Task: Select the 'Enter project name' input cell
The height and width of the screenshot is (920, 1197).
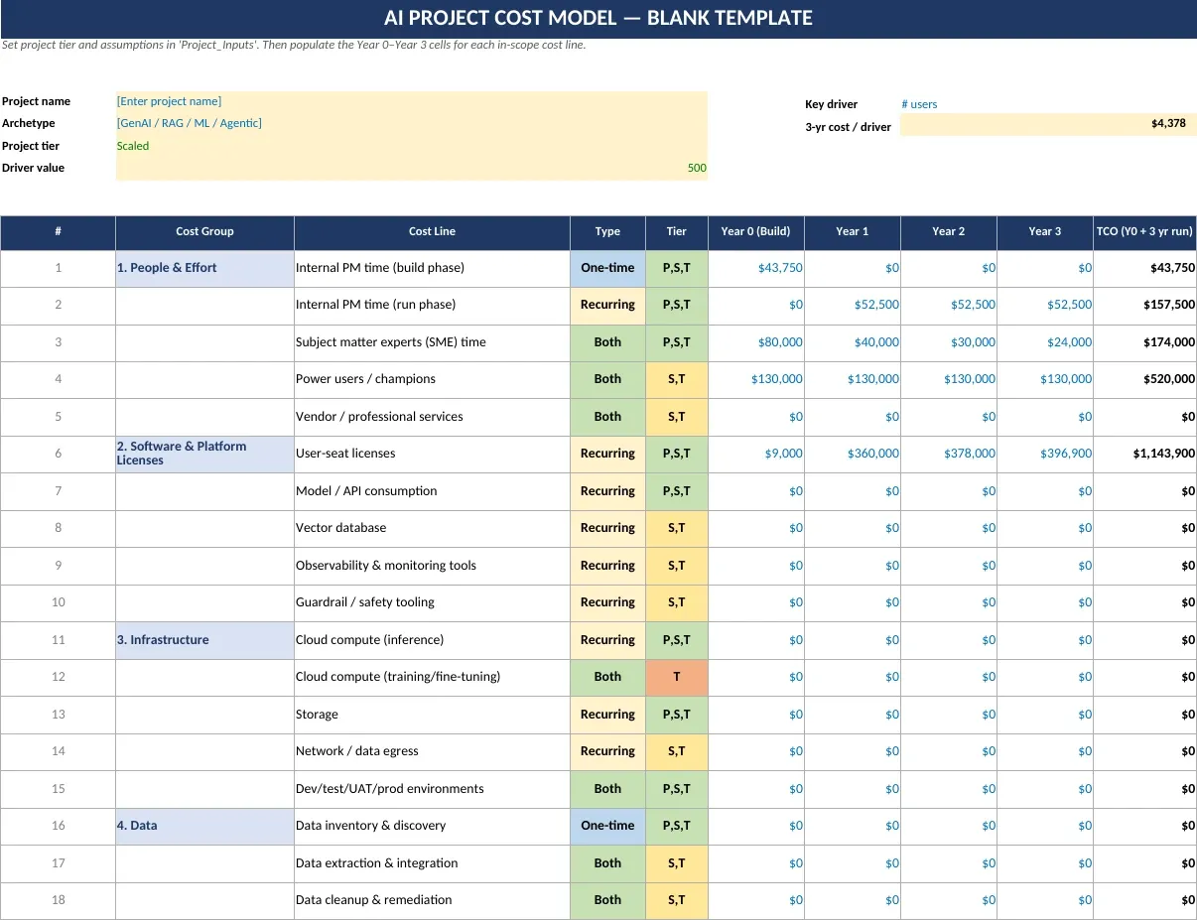Action: (412, 101)
